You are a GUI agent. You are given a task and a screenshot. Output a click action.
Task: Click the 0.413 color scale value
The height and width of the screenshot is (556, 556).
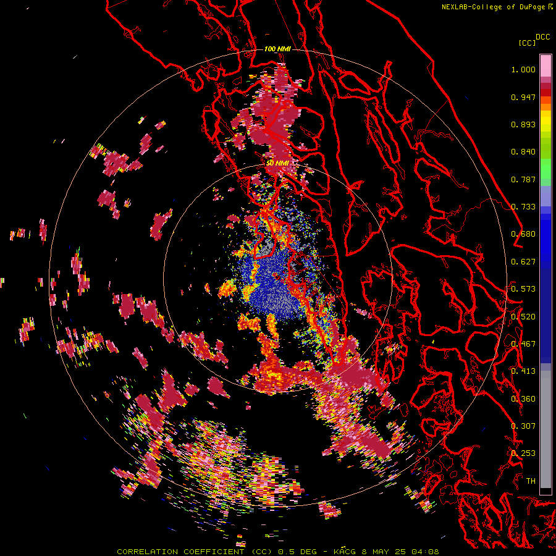pyautogui.click(x=523, y=371)
